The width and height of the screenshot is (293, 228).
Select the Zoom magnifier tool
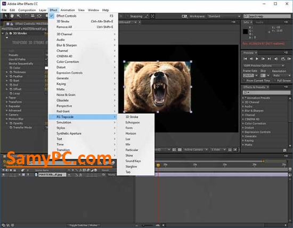tap(19, 16)
